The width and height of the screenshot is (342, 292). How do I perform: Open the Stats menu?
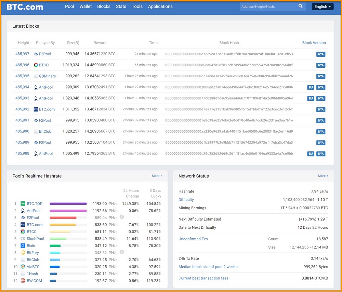(121, 6)
